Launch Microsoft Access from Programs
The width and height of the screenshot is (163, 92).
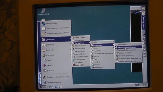81,46
